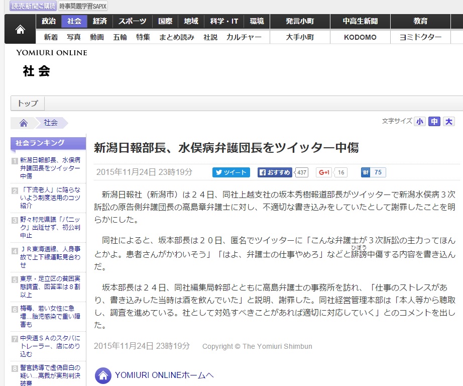Select the 社会 tab in the top navigation
Image resolution: width=463 pixels, height=386 pixels.
point(74,21)
